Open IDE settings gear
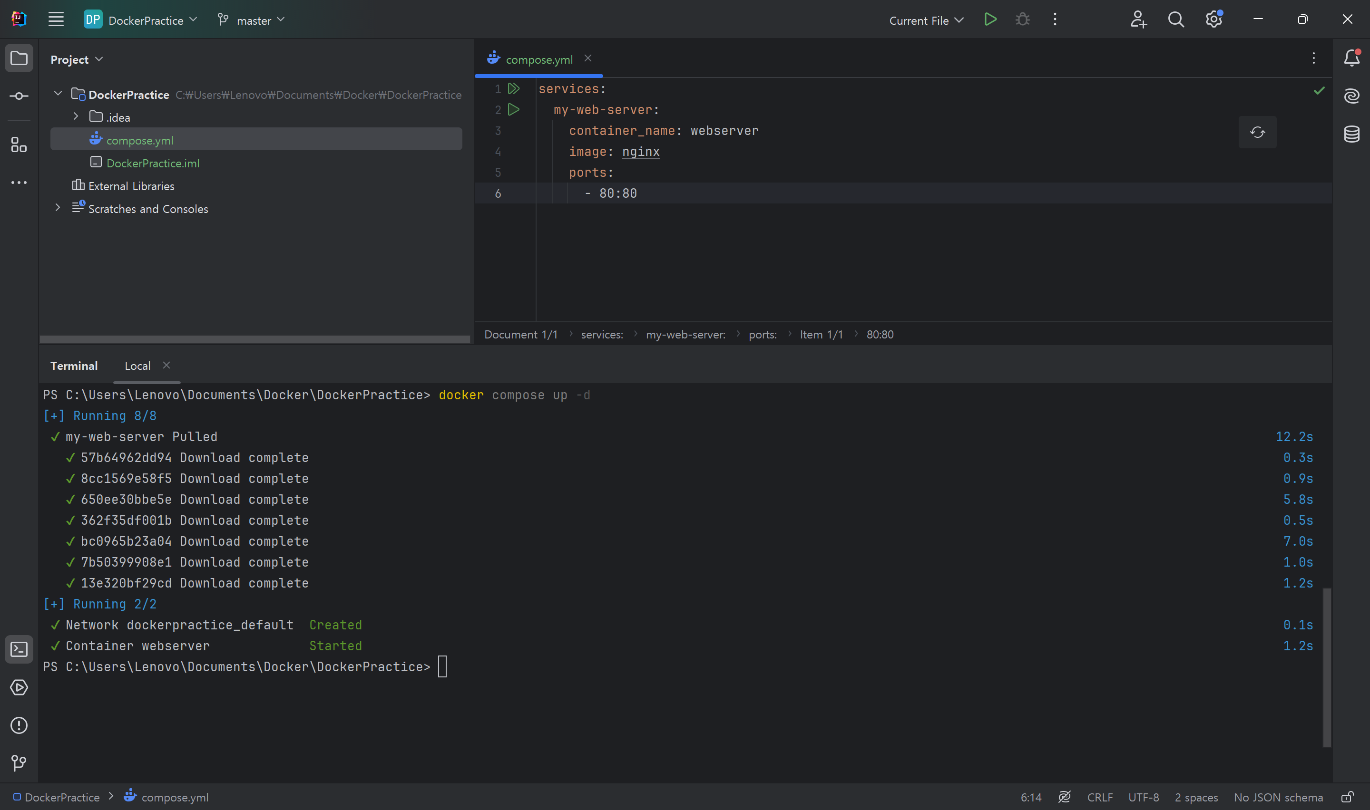The width and height of the screenshot is (1370, 810). tap(1213, 19)
